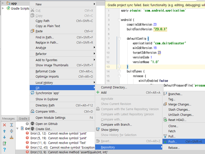This screenshot has height=154, width=205.
Task: Open the Local History submenu
Action: coord(63,83)
